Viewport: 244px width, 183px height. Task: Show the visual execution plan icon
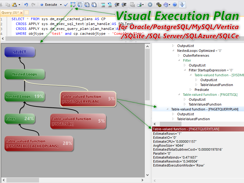coord(73,5)
